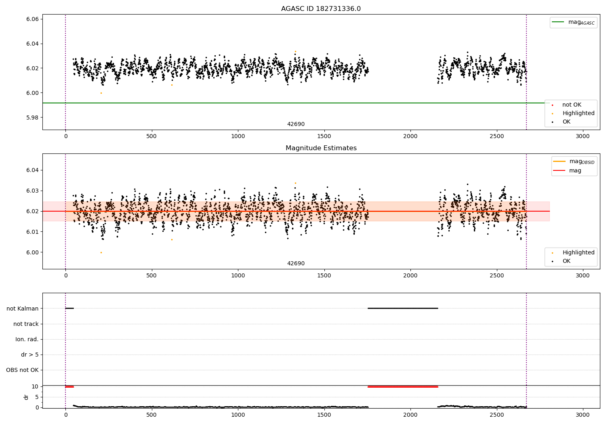Click the '5' tick on the dr axis
606x424 pixels.
click(37, 397)
